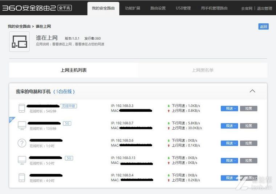This screenshot has height=194, width=276.
Task: Click the text IP: 192.168.0.3
Action: click(x=122, y=106)
